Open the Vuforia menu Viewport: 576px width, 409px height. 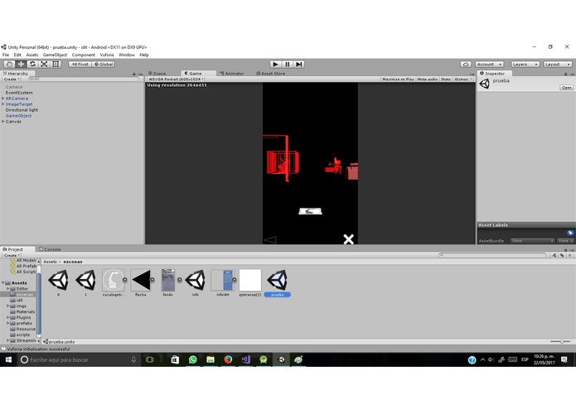(107, 55)
